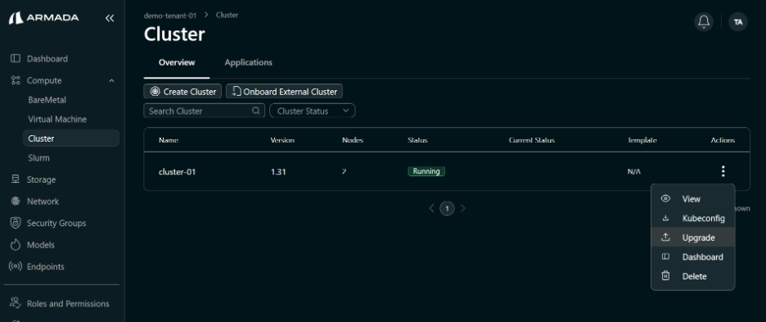Click the Network globe icon
Viewport: 766px width, 322px height.
click(x=16, y=201)
